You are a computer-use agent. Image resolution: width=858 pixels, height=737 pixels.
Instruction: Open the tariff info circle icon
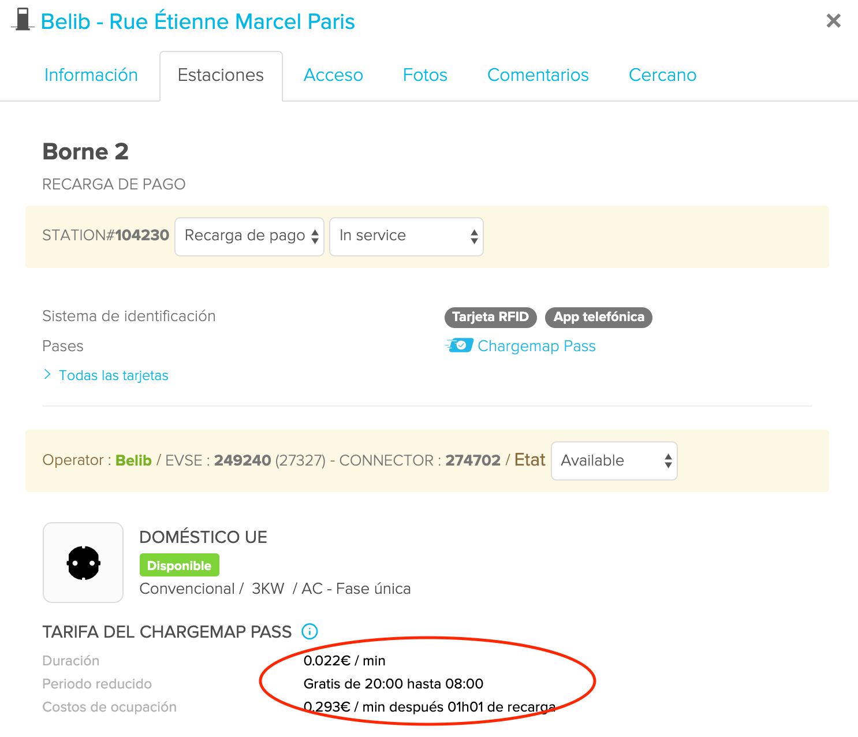(310, 631)
